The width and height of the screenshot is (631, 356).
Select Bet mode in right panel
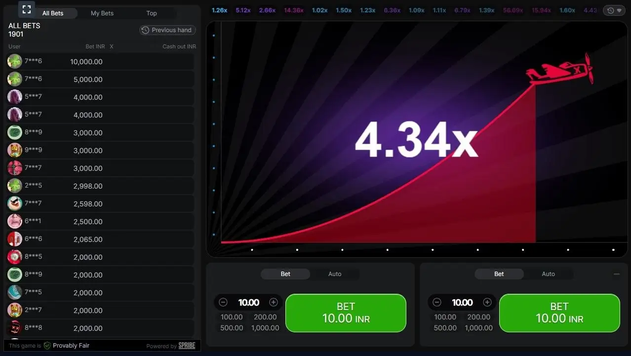(x=499, y=274)
